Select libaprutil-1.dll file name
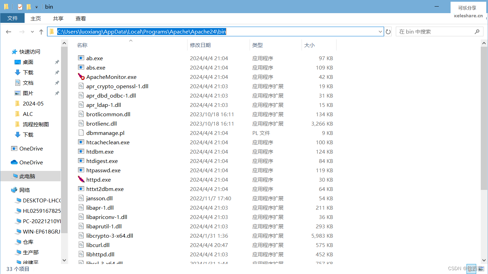The height and width of the screenshot is (274, 488). (104, 226)
